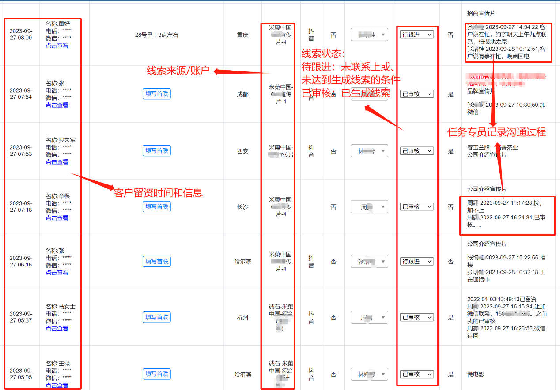Click the 名称:马女士 customer name
Viewport: 560px width, 390px height.
tap(61, 306)
